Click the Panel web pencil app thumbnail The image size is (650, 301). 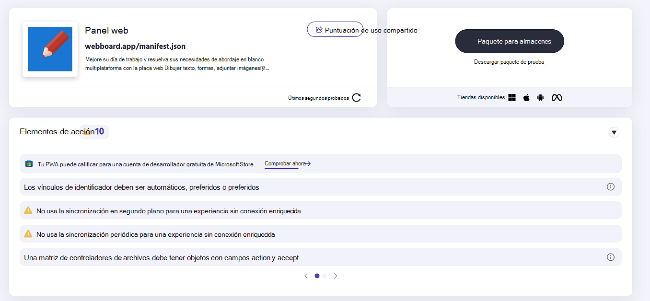point(50,49)
